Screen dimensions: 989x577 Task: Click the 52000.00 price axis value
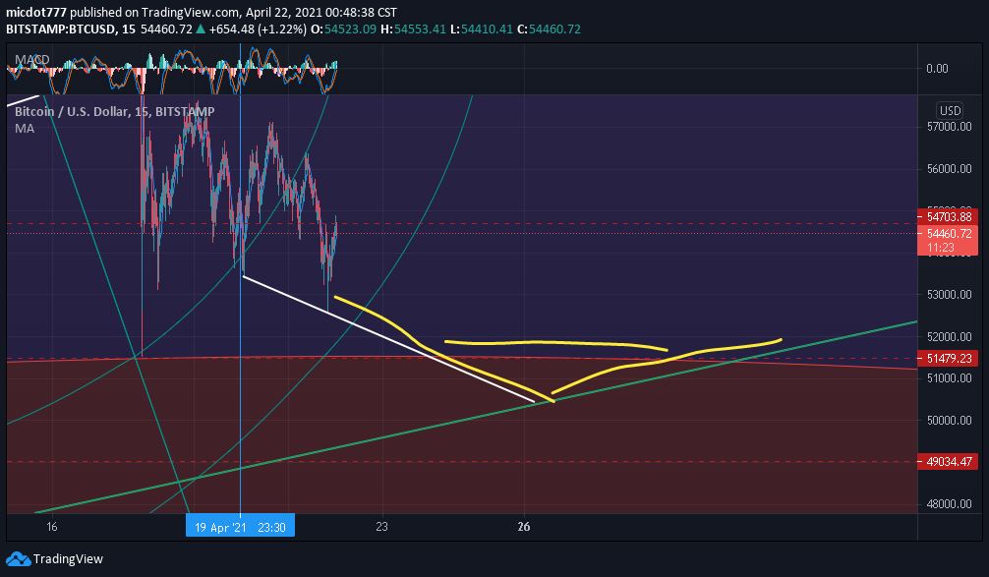(949, 337)
